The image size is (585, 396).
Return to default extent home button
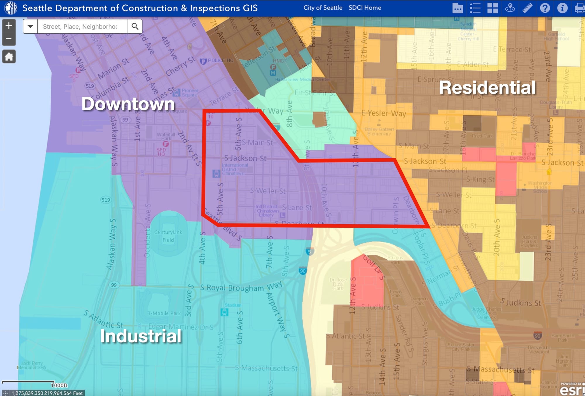pos(9,56)
